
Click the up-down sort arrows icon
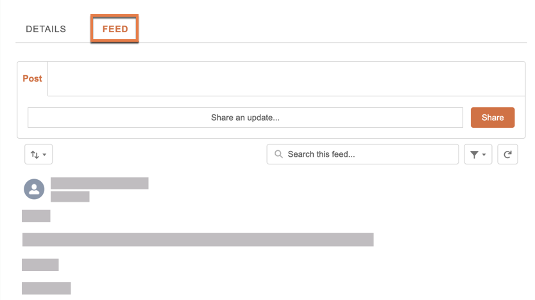35,154
